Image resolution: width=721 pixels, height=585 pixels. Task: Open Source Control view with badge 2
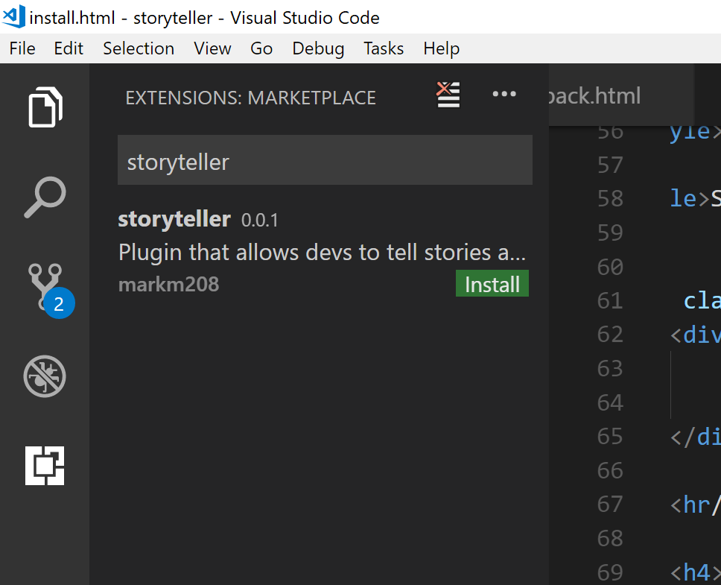coord(50,290)
